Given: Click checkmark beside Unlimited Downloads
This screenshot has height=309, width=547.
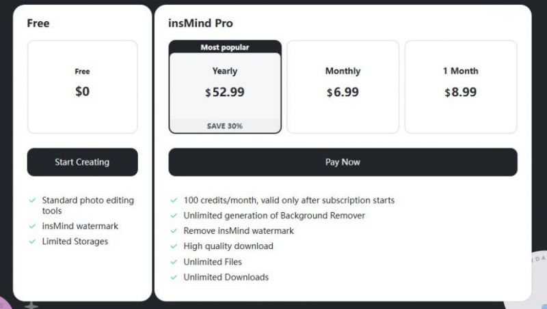Looking at the screenshot, I should click(x=174, y=278).
